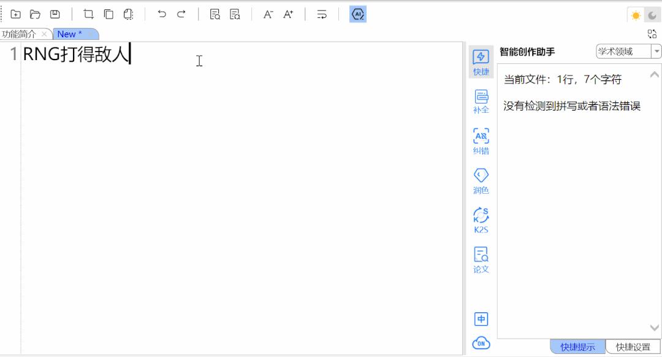Switch to the 功能简介 tab
The image size is (662, 357).
[19, 34]
